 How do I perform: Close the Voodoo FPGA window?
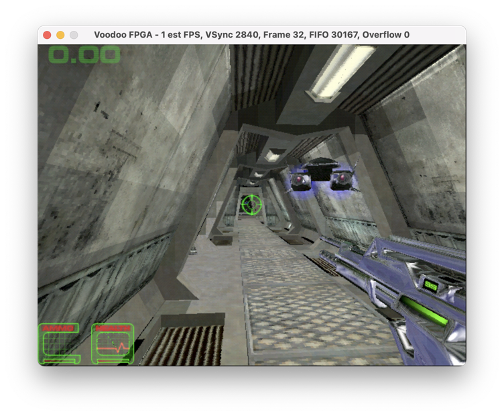(47, 35)
